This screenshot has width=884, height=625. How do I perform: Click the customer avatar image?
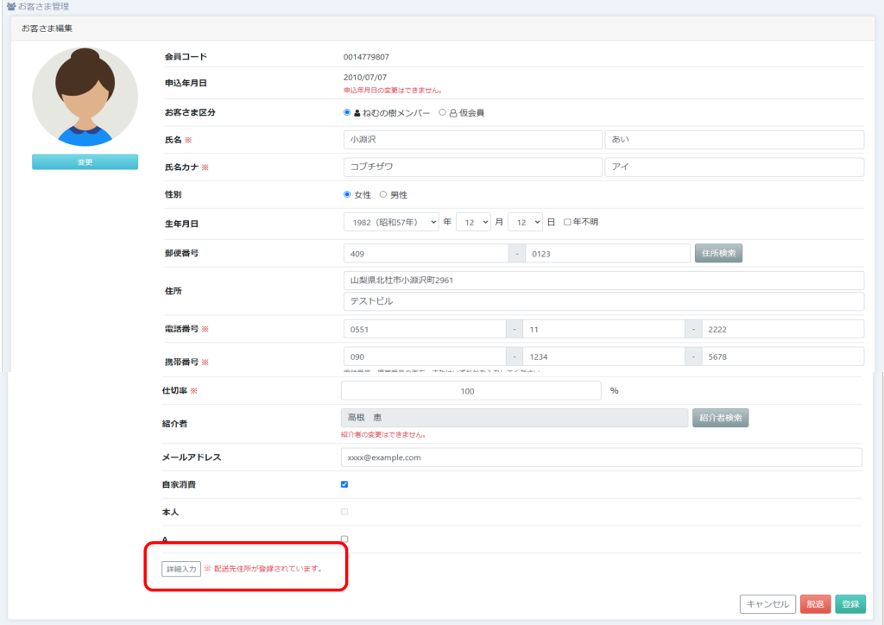coord(85,97)
